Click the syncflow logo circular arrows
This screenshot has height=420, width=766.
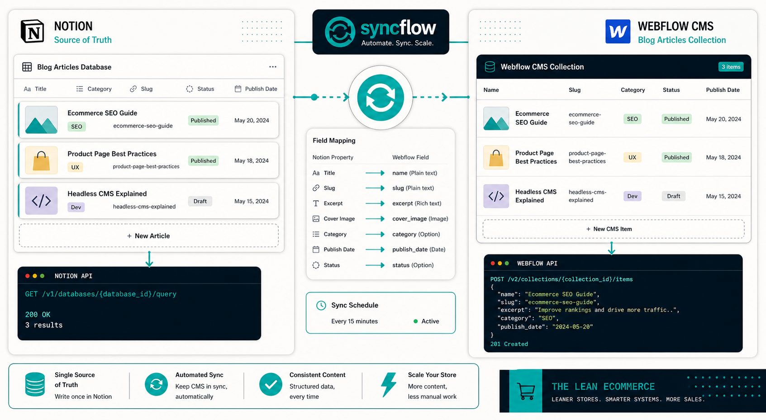pyautogui.click(x=340, y=32)
